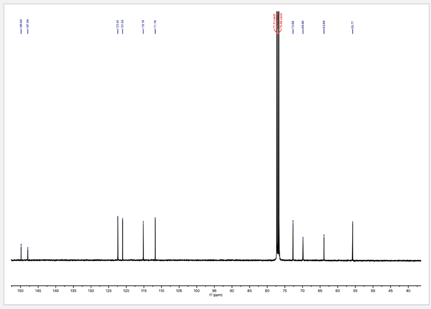Click the 125 tick on the ppm axis
The height and width of the screenshot is (309, 431).
point(109,290)
